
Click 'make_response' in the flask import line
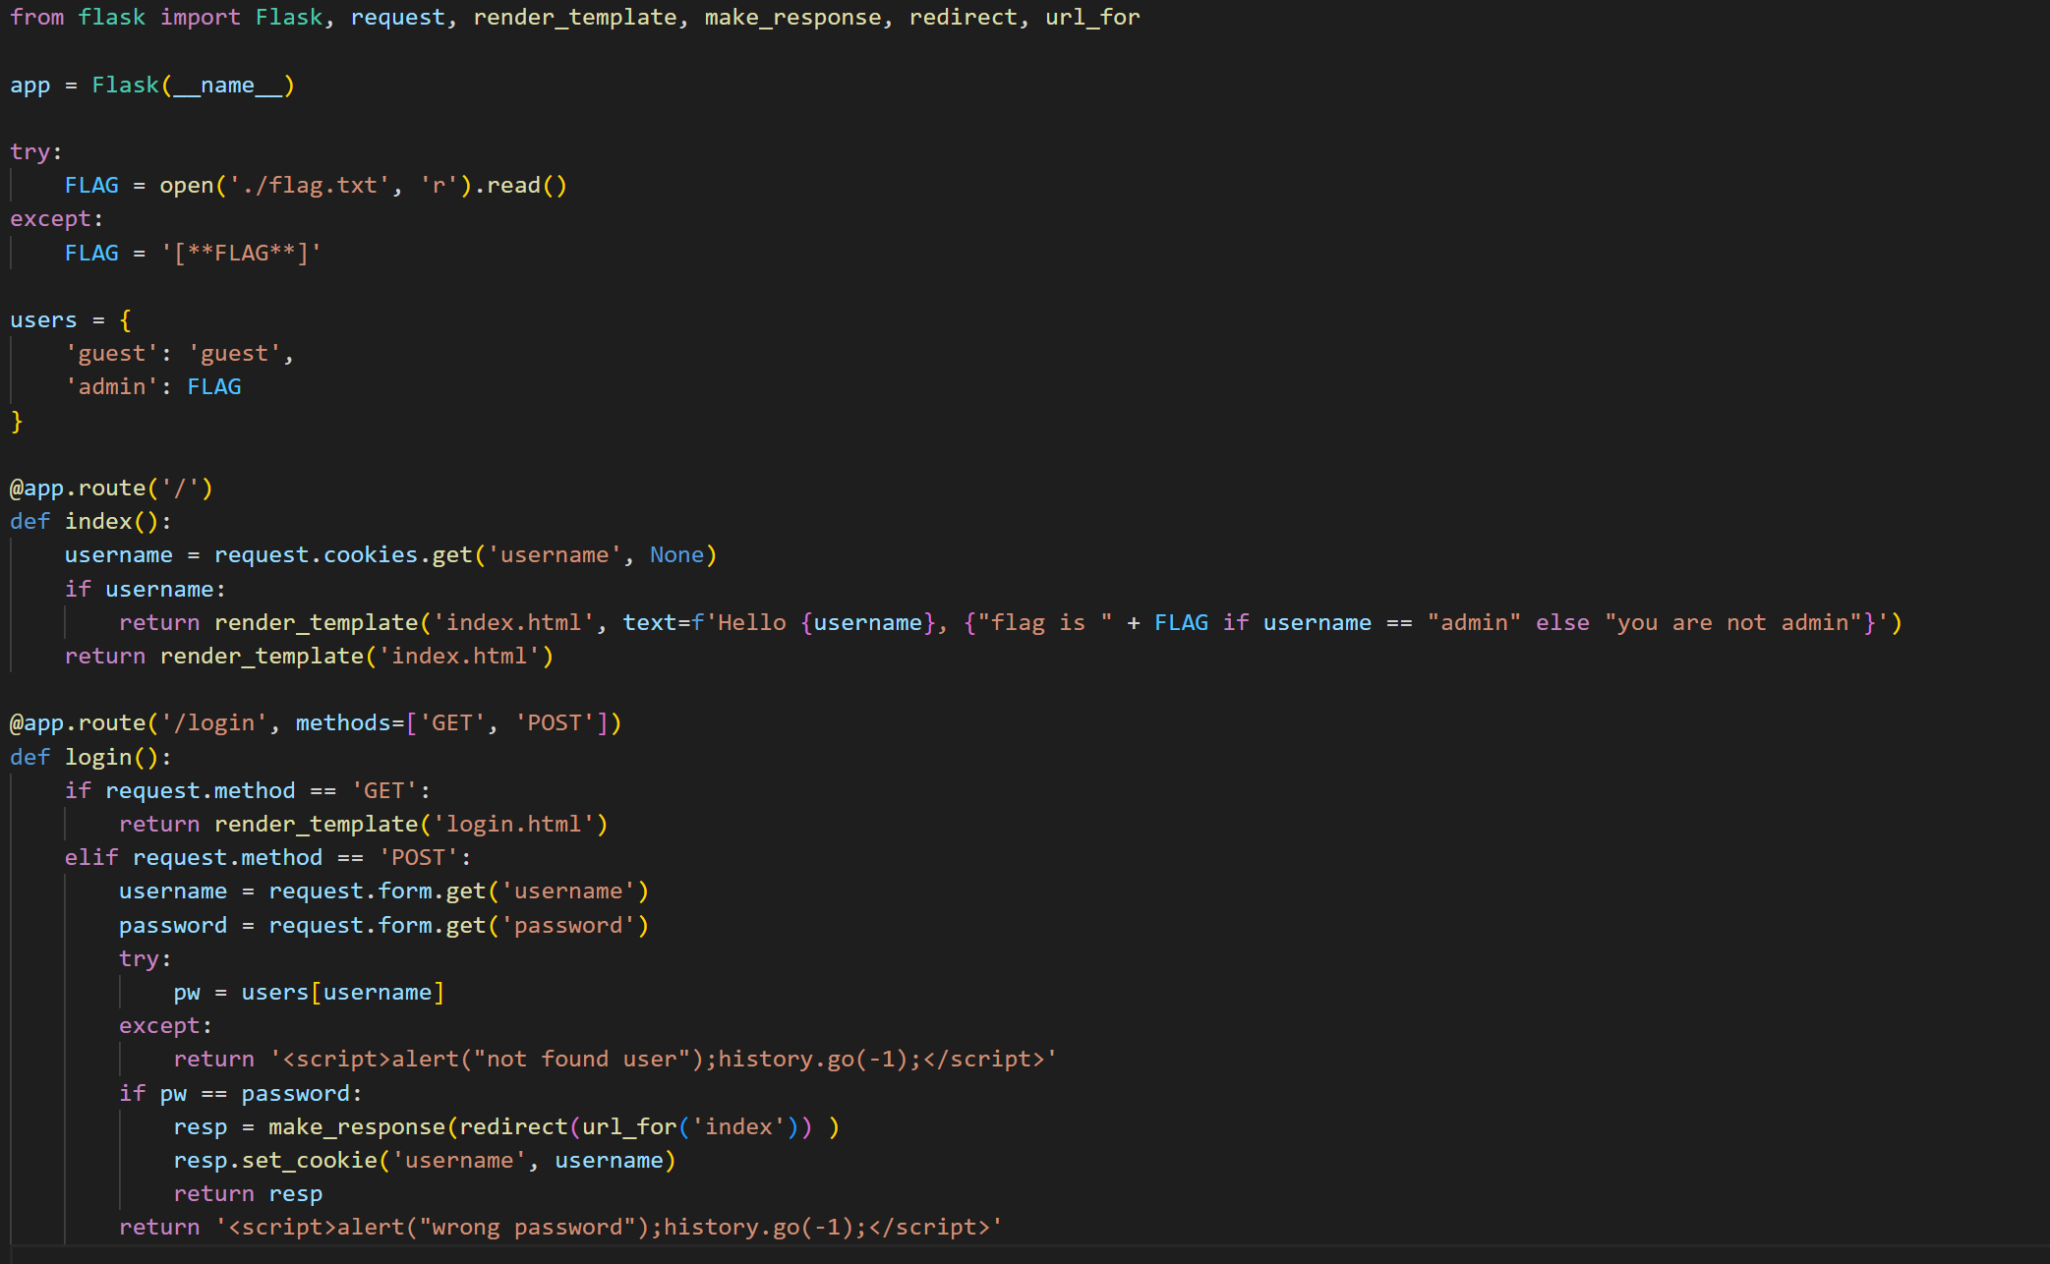(x=792, y=18)
